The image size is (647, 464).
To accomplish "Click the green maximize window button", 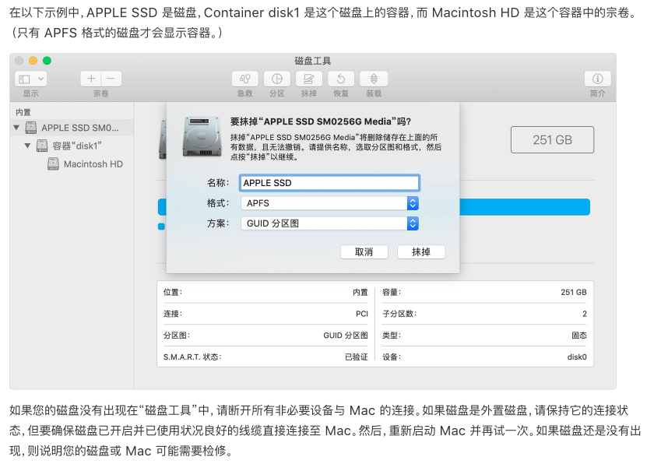I will point(47,61).
